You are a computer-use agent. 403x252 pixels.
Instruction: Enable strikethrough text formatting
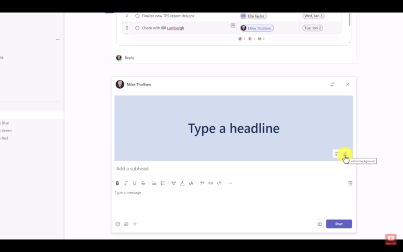point(143,183)
